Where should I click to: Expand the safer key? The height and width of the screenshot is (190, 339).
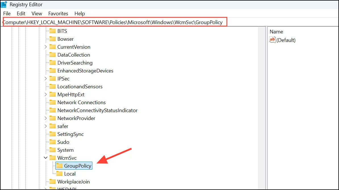pyautogui.click(x=46, y=126)
